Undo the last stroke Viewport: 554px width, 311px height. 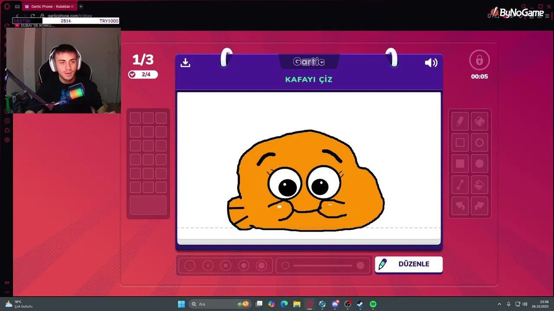click(x=460, y=206)
